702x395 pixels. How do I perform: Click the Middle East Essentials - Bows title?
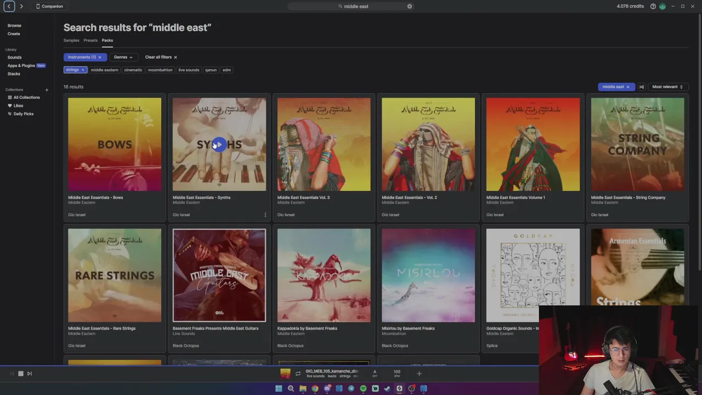pyautogui.click(x=95, y=198)
